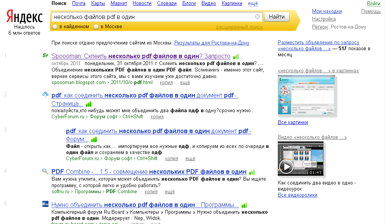The image size is (385, 224).
Task: Click the Spoooman result favicon
Action: coord(45,55)
